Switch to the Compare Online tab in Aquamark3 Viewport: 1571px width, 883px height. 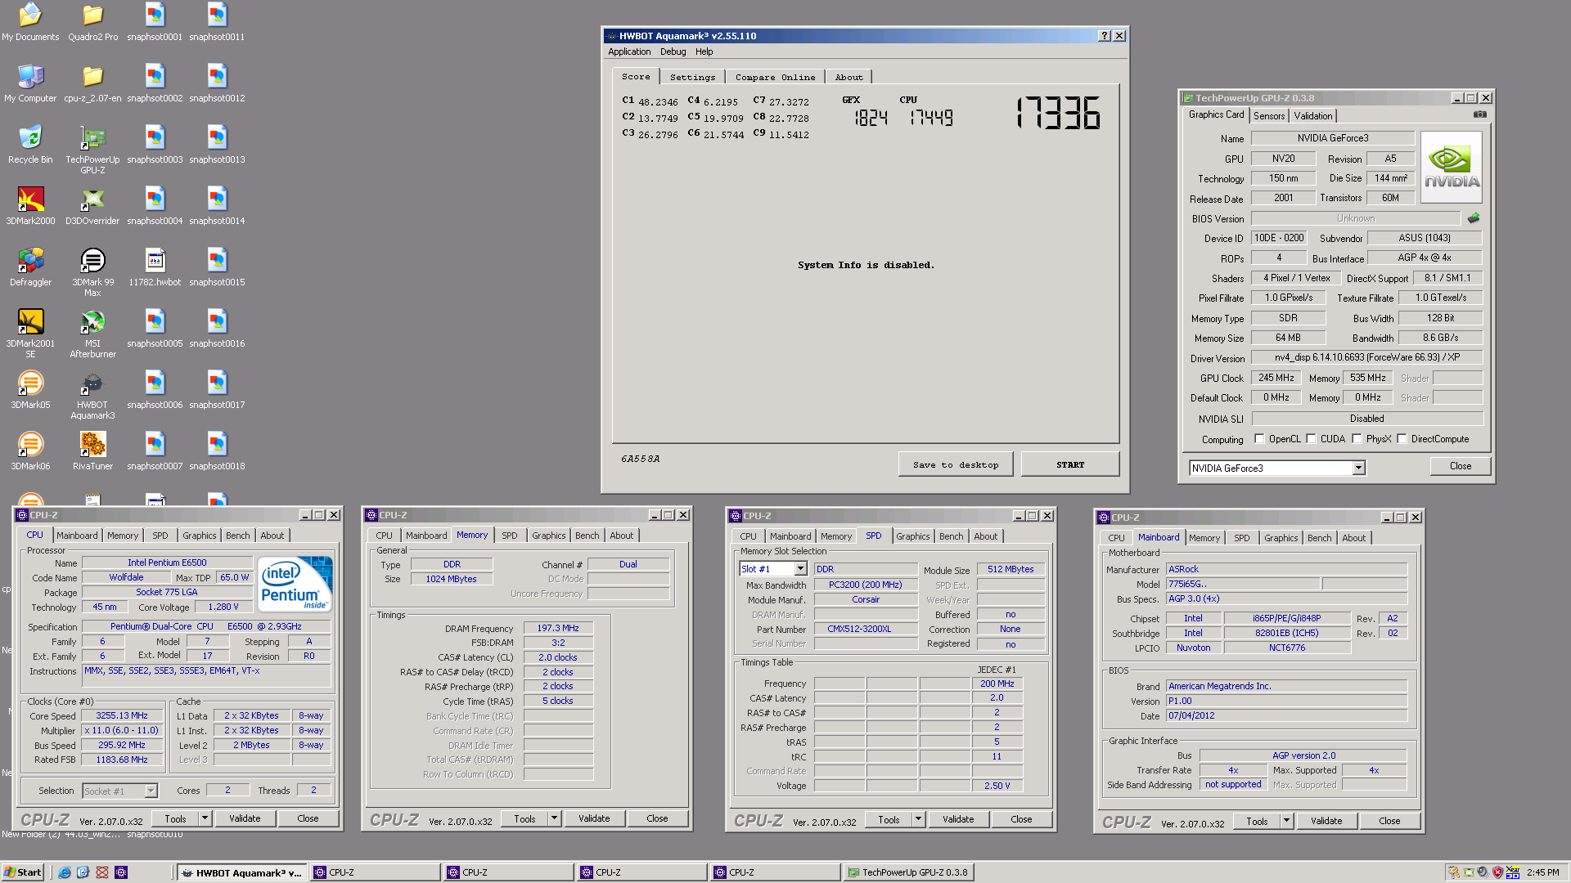(x=775, y=77)
